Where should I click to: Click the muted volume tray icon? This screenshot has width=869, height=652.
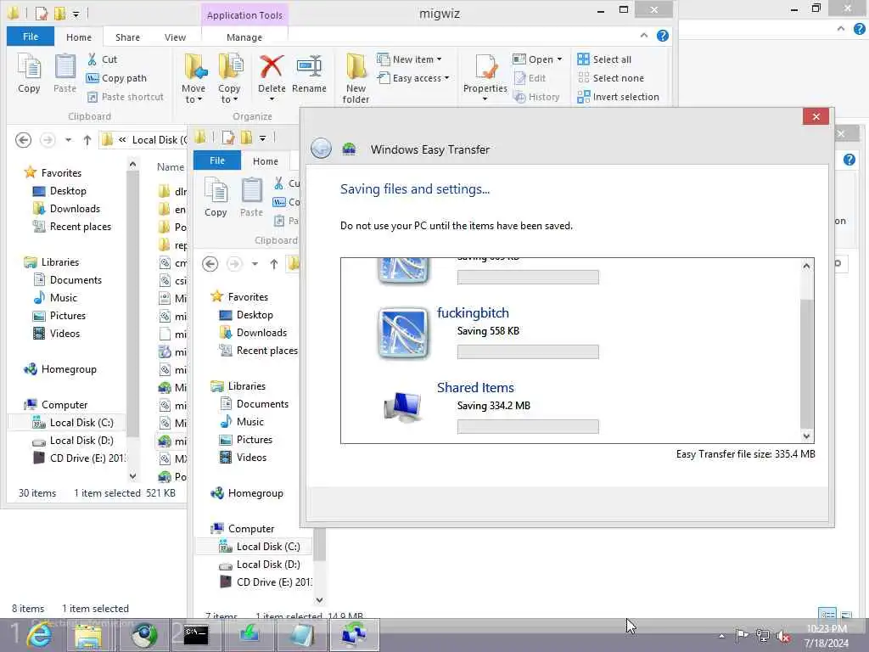tap(783, 636)
